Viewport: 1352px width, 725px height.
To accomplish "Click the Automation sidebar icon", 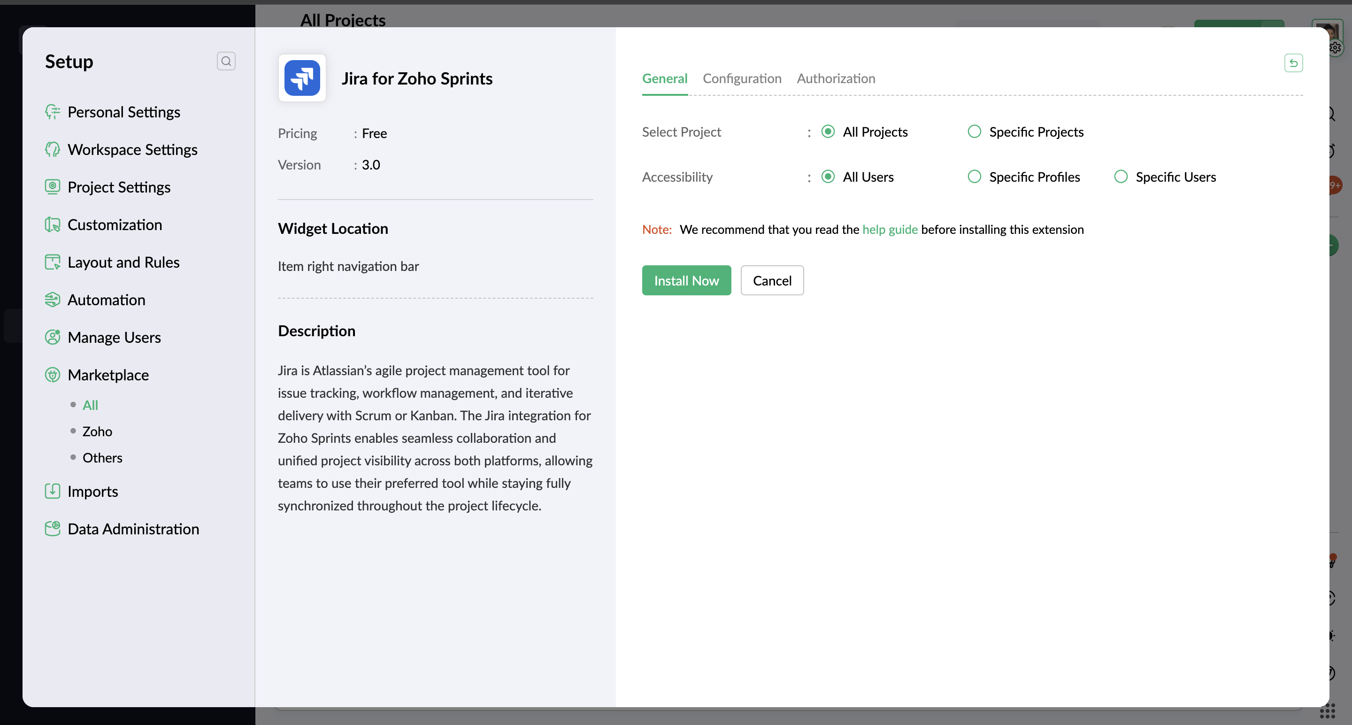I will (53, 300).
